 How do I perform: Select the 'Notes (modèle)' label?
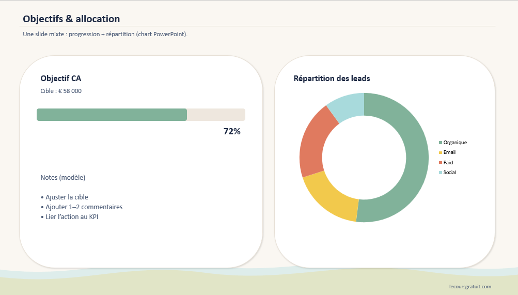point(62,178)
